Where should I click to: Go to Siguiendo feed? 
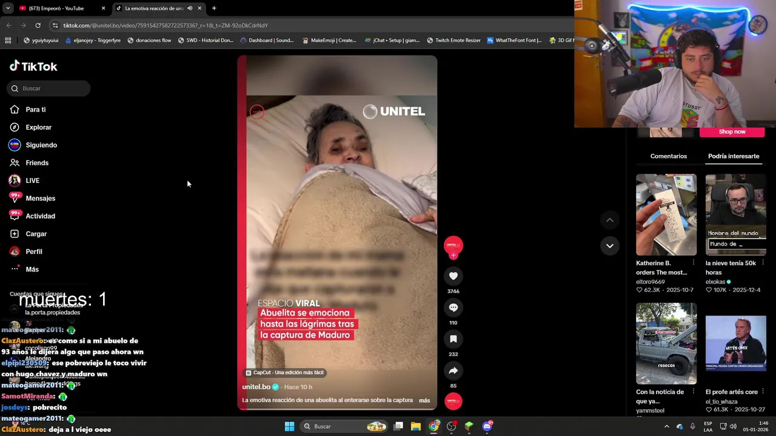coord(41,145)
